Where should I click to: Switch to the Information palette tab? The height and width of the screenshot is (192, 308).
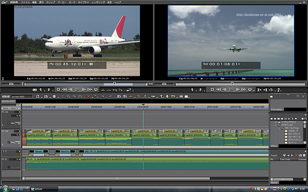tap(277, 109)
